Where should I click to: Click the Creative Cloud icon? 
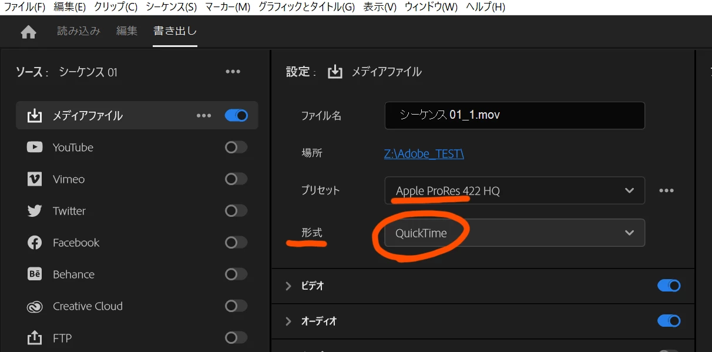click(x=35, y=306)
